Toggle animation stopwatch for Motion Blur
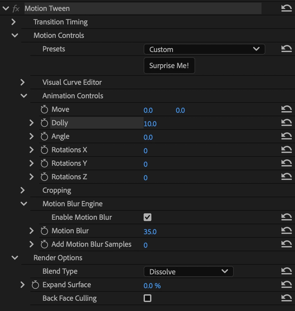This screenshot has width=295, height=311. 44,231
